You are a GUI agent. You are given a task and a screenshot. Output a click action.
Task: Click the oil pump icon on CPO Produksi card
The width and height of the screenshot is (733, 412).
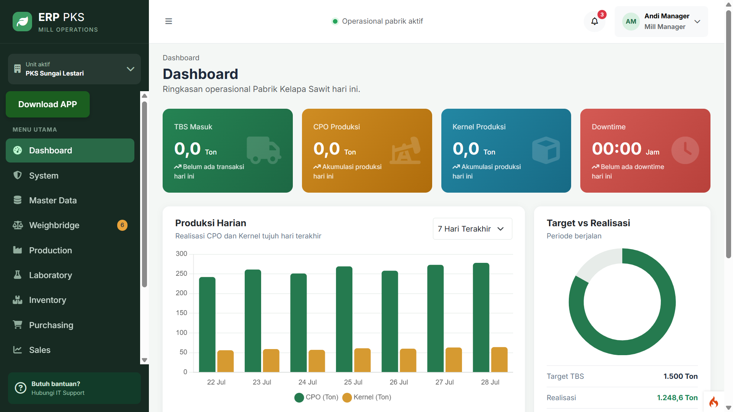tap(405, 150)
